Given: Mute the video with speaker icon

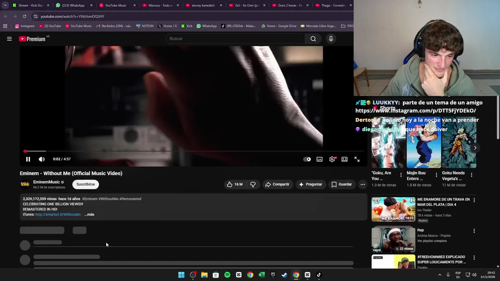Looking at the screenshot, I should tap(42, 159).
